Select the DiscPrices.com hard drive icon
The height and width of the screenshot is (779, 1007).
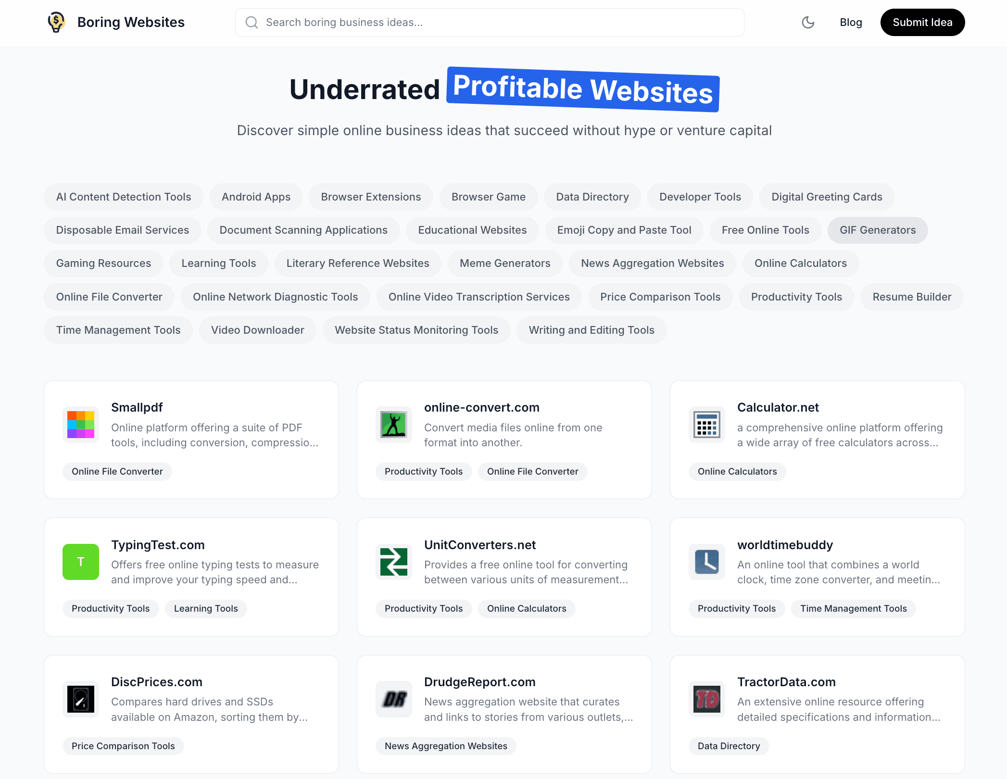click(x=81, y=699)
